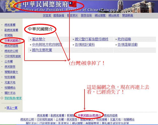The height and width of the screenshot is (125, 158).
Task: Click arrow bullet beside 憲法簡介
Action: (x=31, y=39)
